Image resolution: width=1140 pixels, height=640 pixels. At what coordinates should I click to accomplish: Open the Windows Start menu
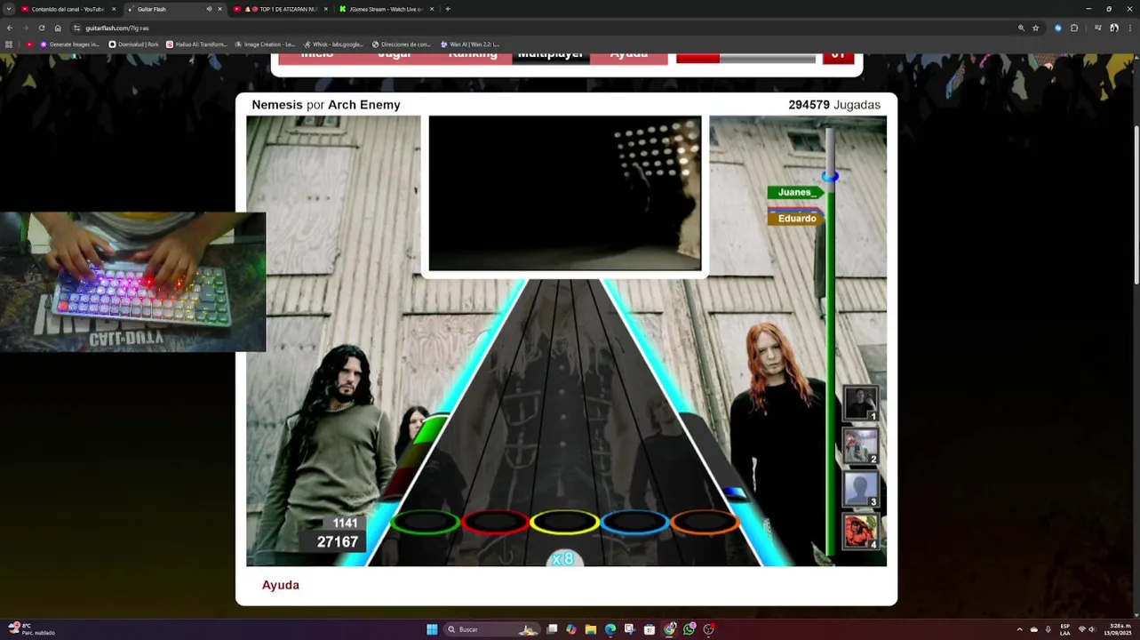click(x=432, y=629)
